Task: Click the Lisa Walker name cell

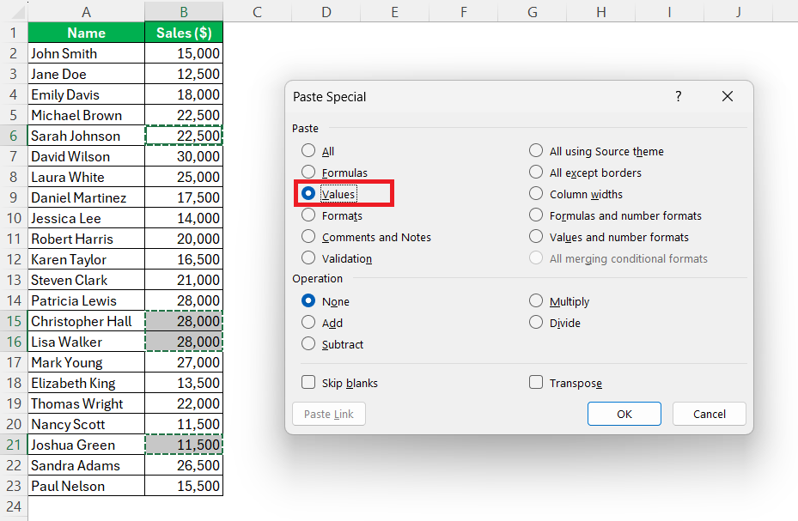Action: click(86, 342)
